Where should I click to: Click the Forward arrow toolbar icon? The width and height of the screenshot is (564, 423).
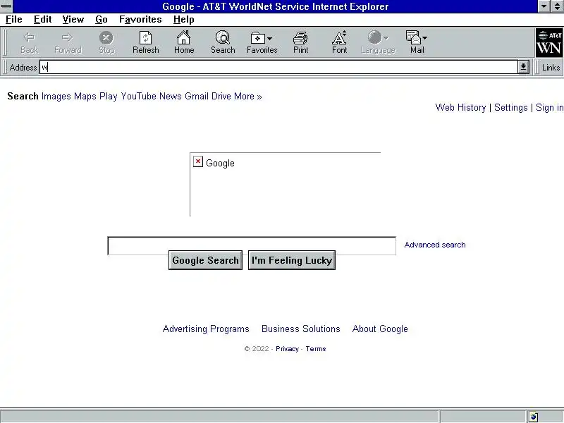[x=67, y=37]
